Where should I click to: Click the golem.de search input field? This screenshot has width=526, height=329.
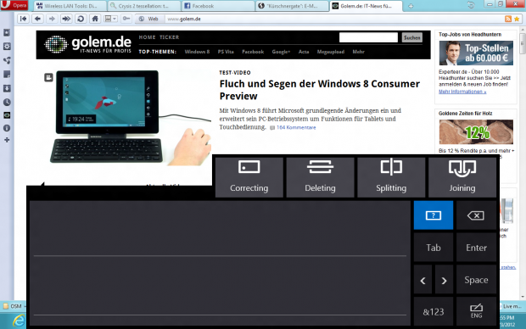(x=368, y=37)
